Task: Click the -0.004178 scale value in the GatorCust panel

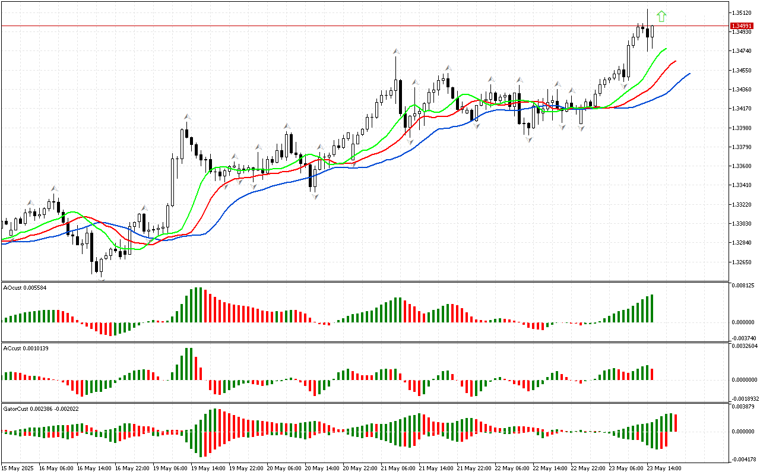Action: click(743, 458)
